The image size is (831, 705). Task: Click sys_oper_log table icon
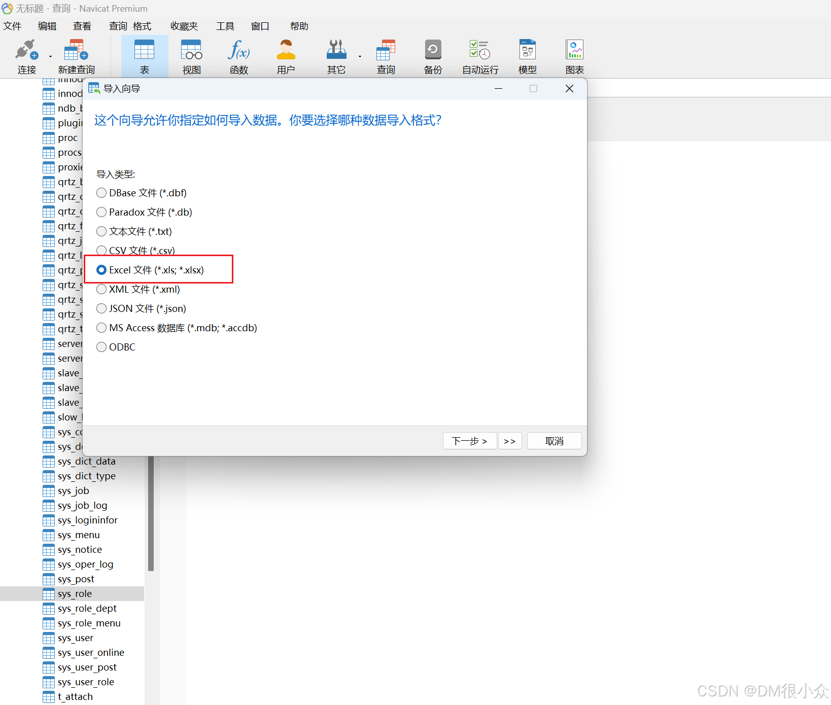(x=49, y=565)
